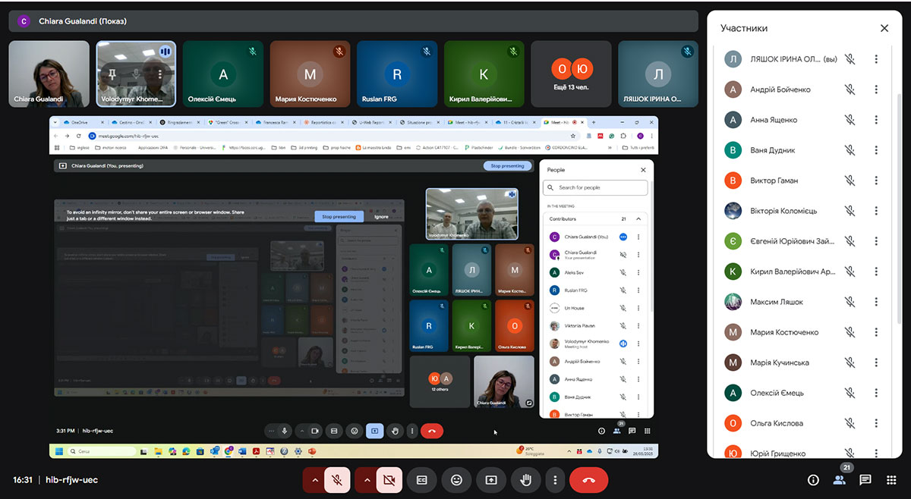911x499 pixels.
Task: Switch to "Green" Cross tab in shared browser
Action: (228, 121)
